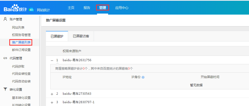Collapse the baidu-易车2631756 row

pos(52,60)
